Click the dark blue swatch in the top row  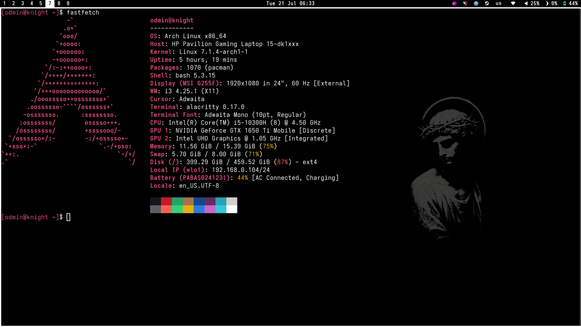[199, 201]
